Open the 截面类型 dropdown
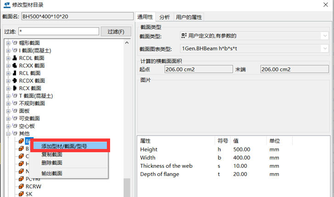The width and height of the screenshot is (334, 197). pos(325,36)
